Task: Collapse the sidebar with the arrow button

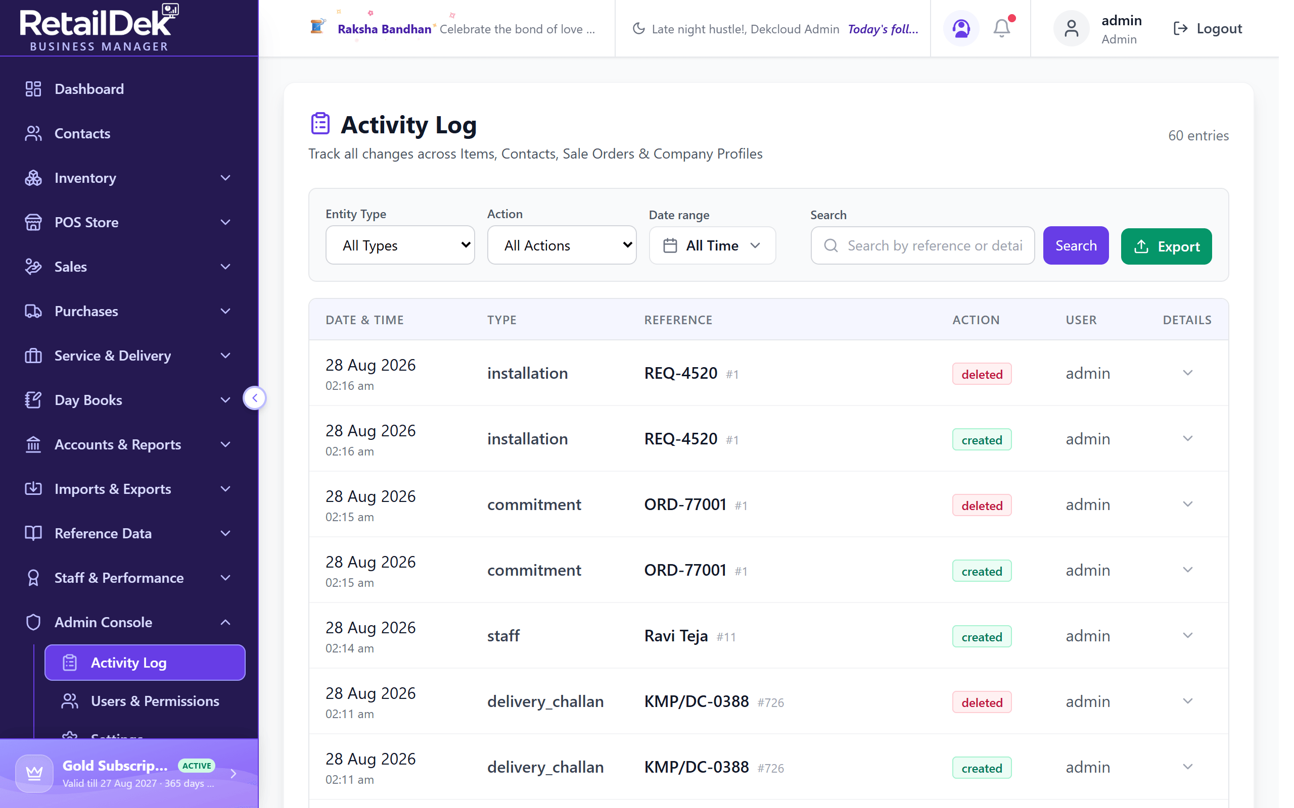Action: click(255, 397)
